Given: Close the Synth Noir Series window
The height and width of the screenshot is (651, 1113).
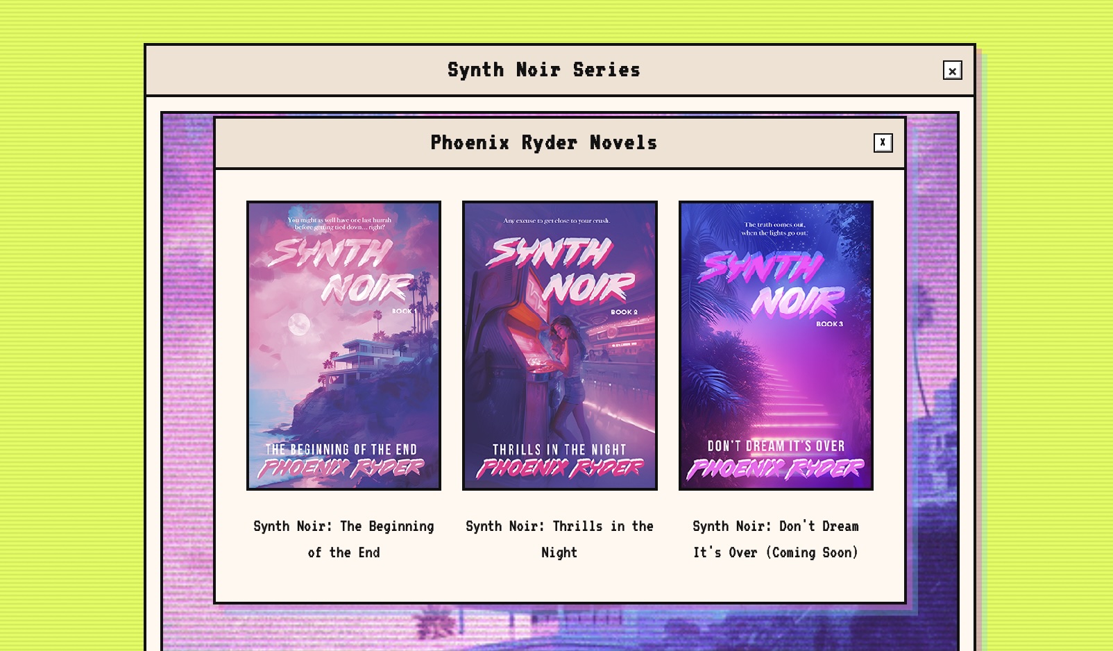Looking at the screenshot, I should point(952,70).
